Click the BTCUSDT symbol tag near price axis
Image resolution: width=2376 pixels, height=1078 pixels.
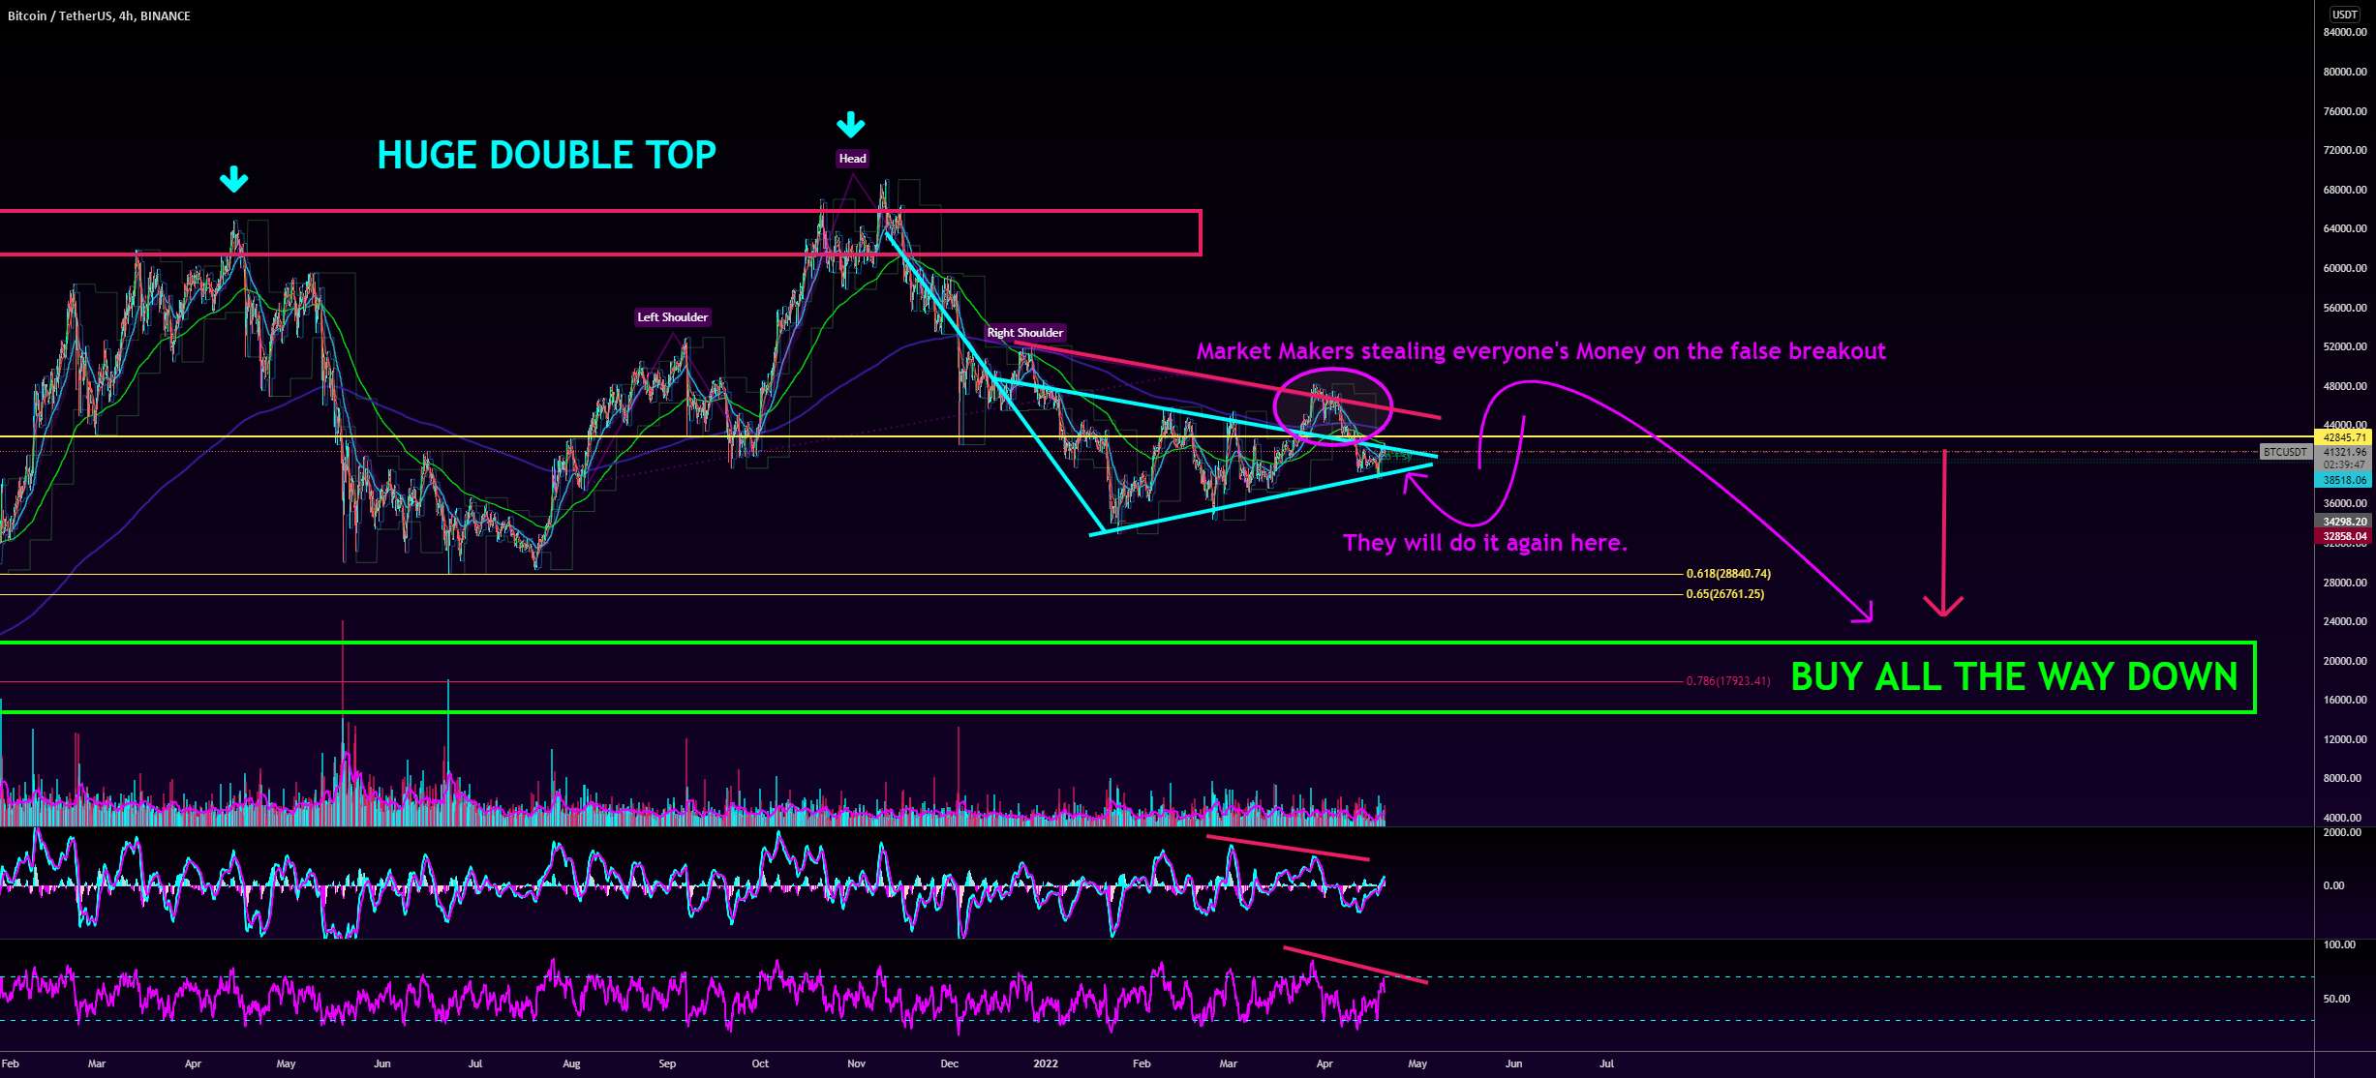(2285, 452)
